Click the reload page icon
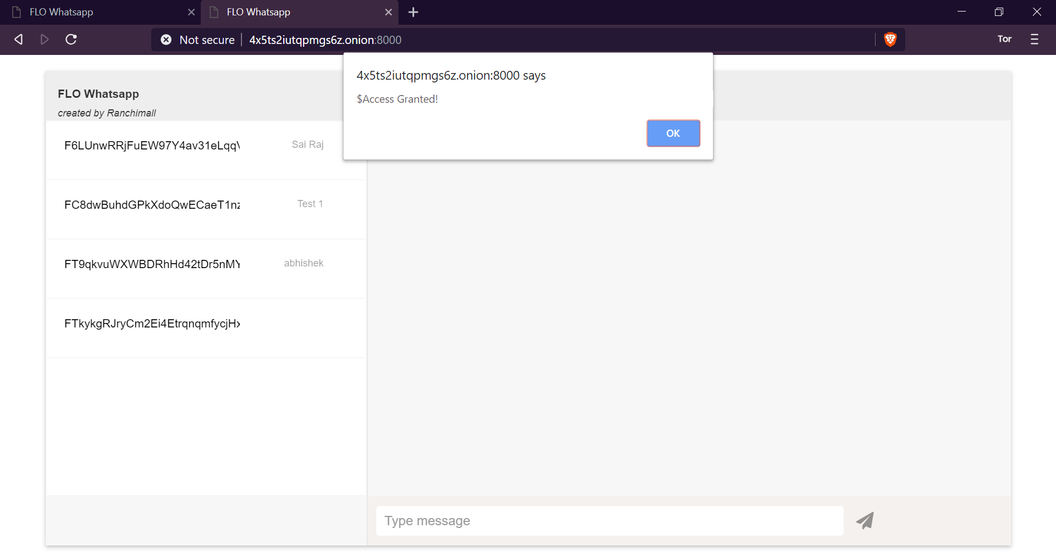 click(x=71, y=39)
